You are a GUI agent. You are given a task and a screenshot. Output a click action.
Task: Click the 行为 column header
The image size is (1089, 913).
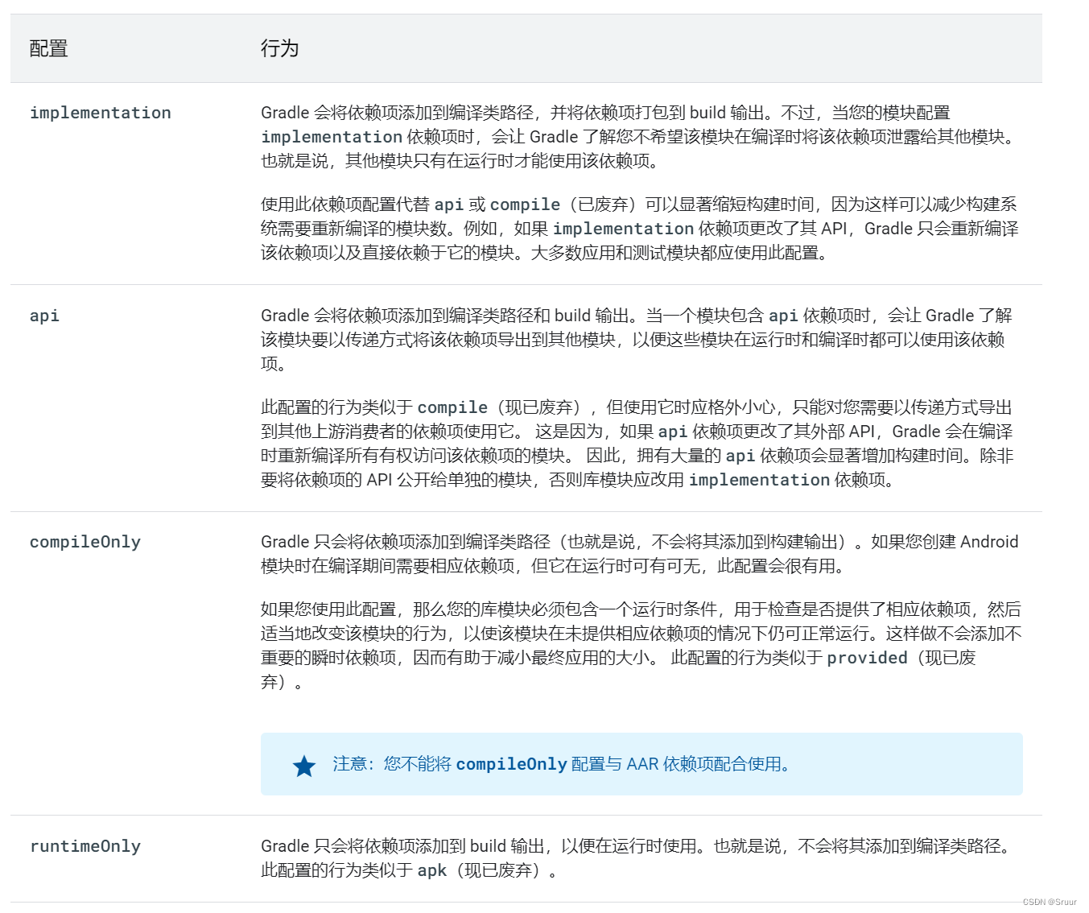tap(279, 48)
